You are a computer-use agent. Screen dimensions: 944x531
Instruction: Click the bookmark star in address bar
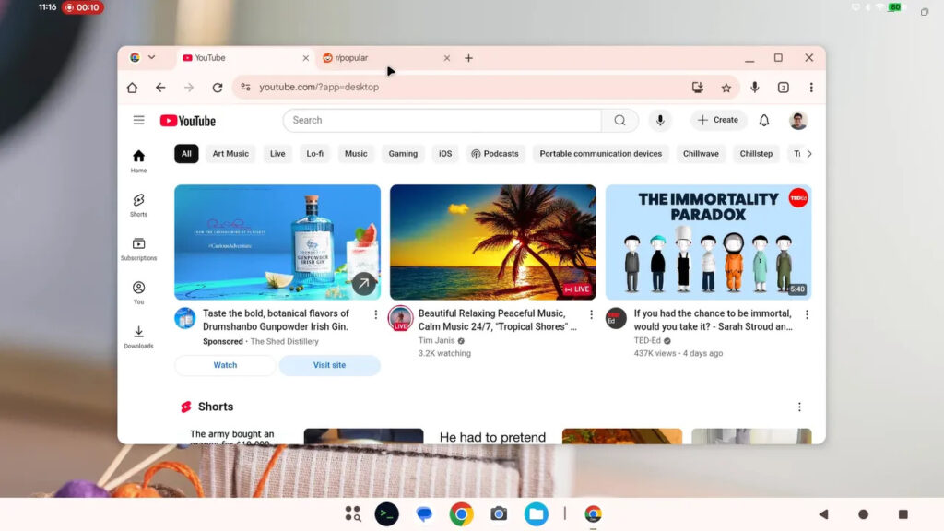pyautogui.click(x=726, y=87)
